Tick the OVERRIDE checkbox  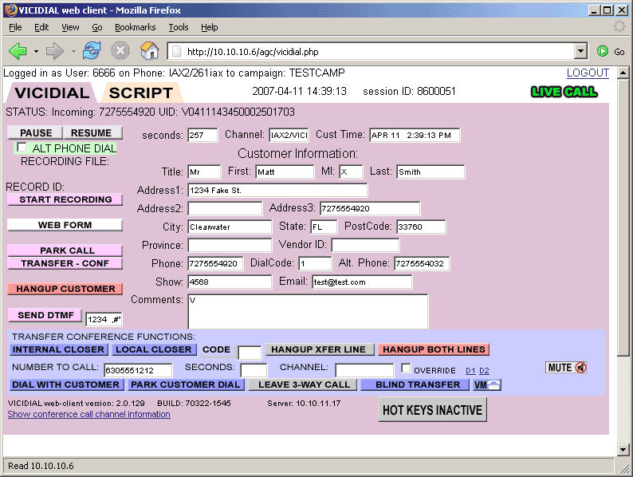click(x=407, y=369)
